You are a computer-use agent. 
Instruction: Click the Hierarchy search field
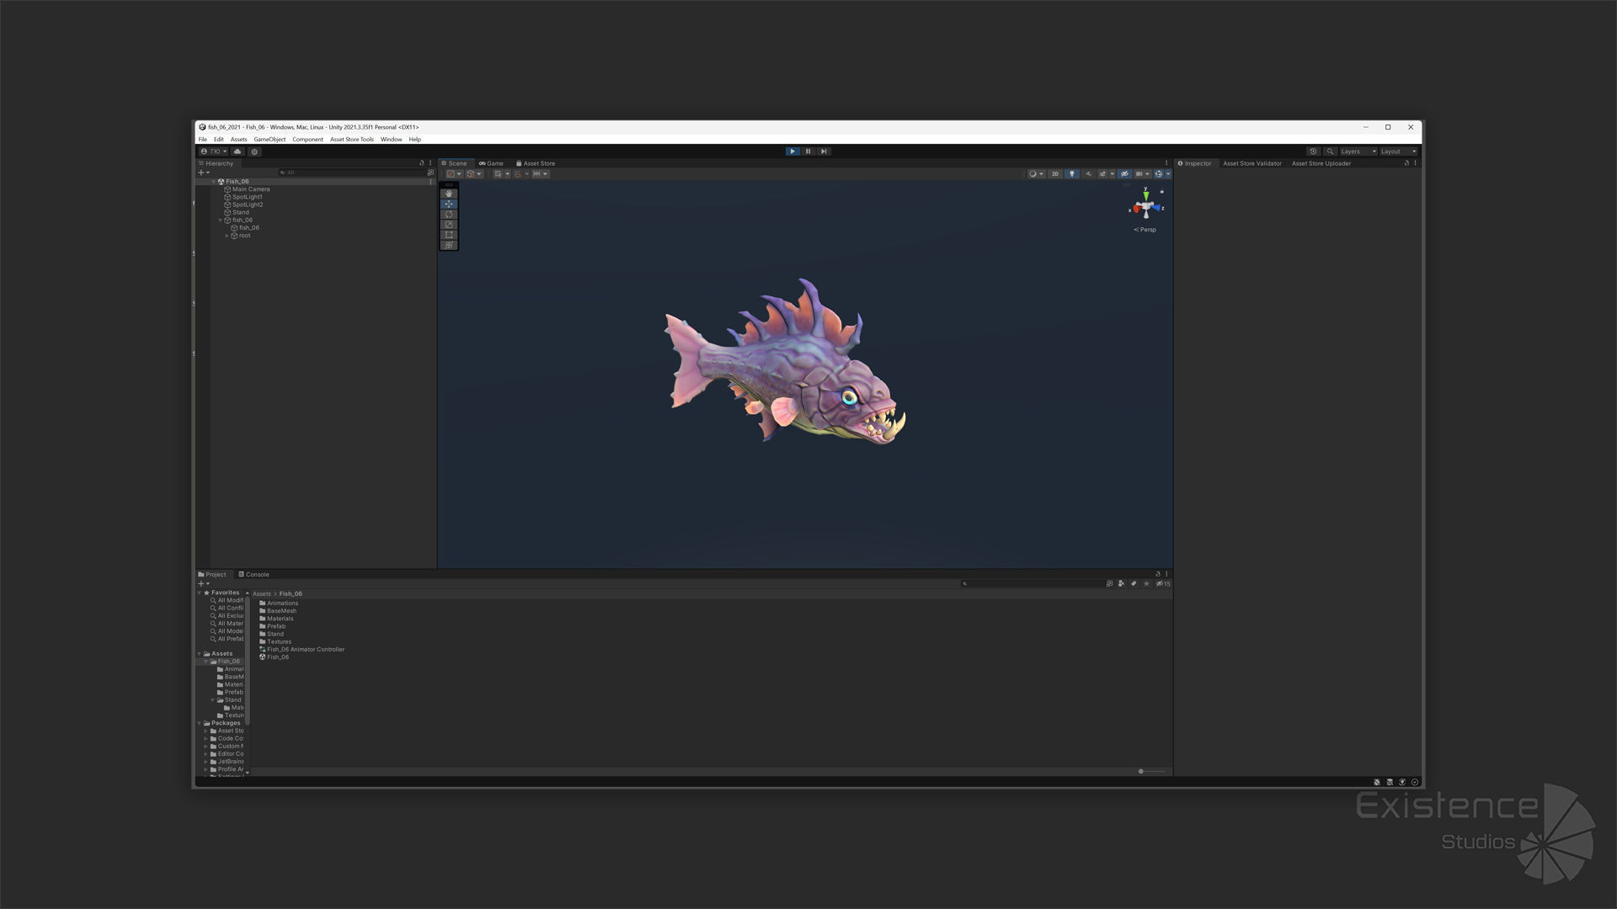pos(353,173)
